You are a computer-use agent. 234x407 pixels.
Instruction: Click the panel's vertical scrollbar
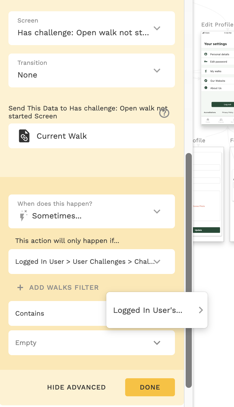(189, 271)
